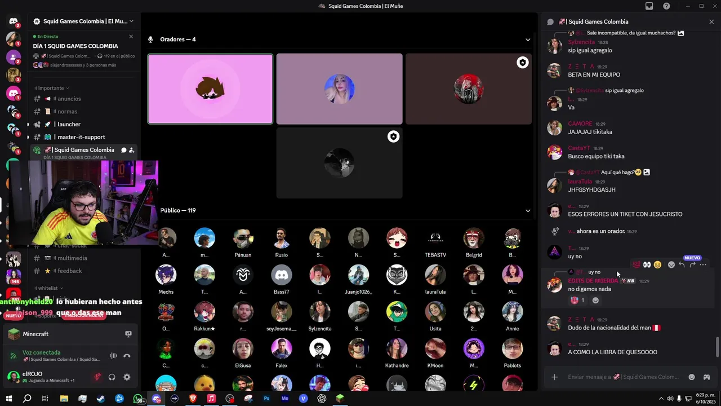The height and width of the screenshot is (406, 721).
Task: Open the Discord inbox icon in title bar
Action: click(649, 6)
